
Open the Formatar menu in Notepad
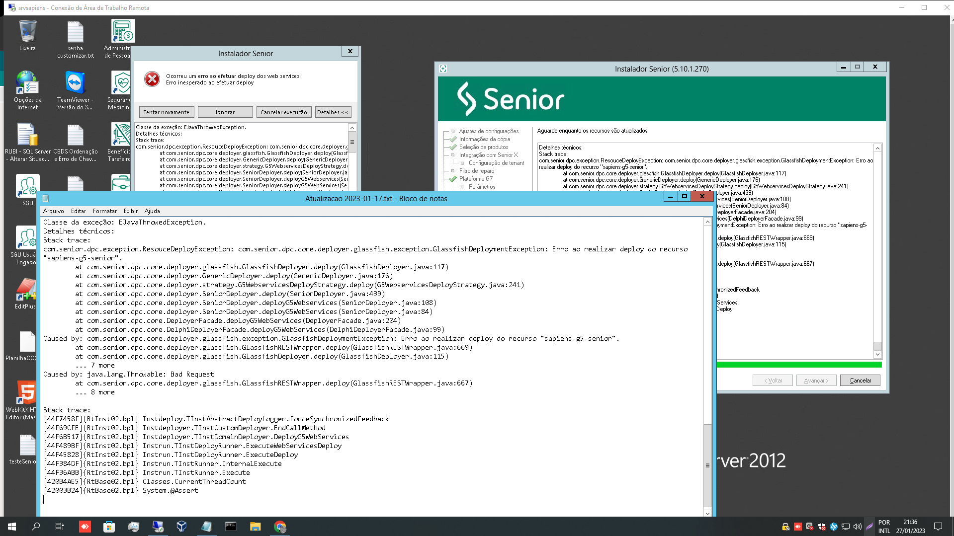(x=105, y=211)
